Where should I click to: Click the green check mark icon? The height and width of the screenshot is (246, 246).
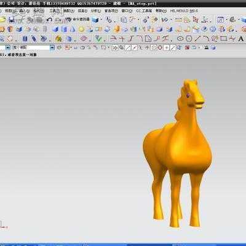(x=98, y=38)
